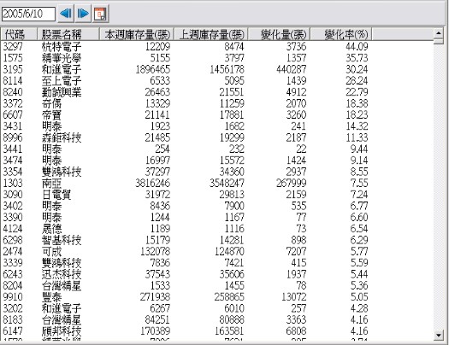Screen dimensions: 449x345
Task: Go to previous date with left arrow
Action: click(66, 14)
